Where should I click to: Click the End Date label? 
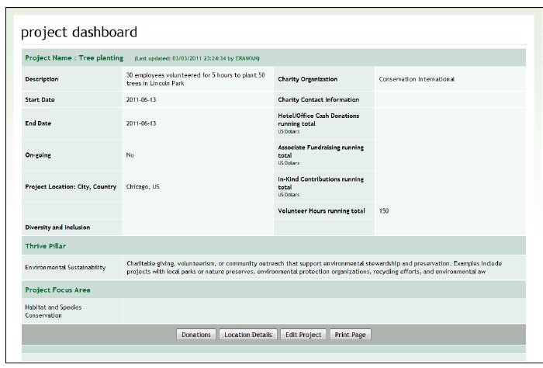point(38,123)
